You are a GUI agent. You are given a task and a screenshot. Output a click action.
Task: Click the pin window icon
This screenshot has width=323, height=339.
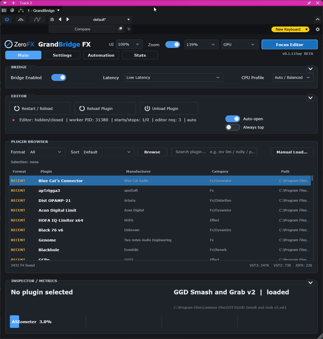(x=309, y=3)
